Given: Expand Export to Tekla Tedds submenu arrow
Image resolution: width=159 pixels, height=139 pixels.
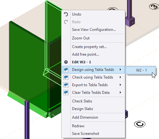Looking at the screenshot, I should tap(120, 85).
